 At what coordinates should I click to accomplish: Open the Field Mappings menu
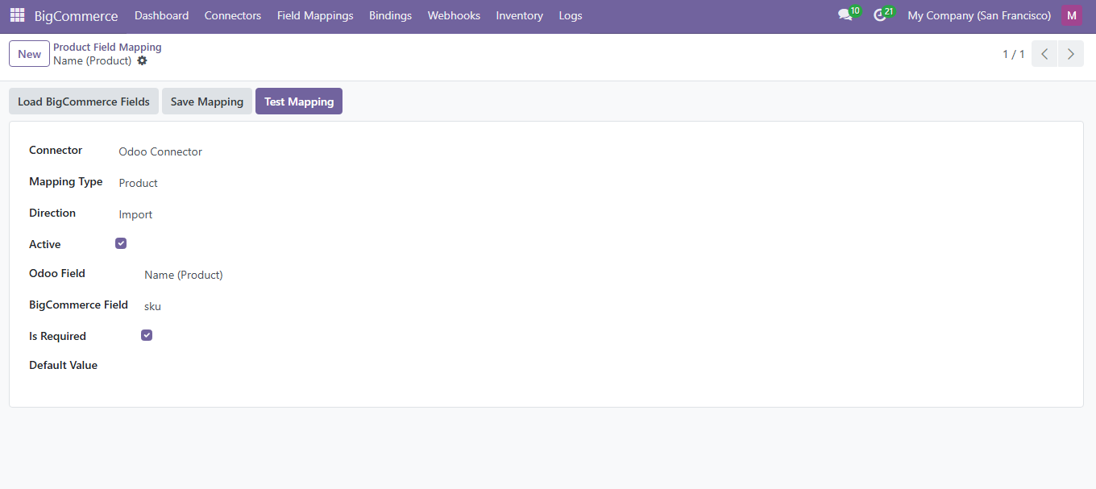point(315,15)
